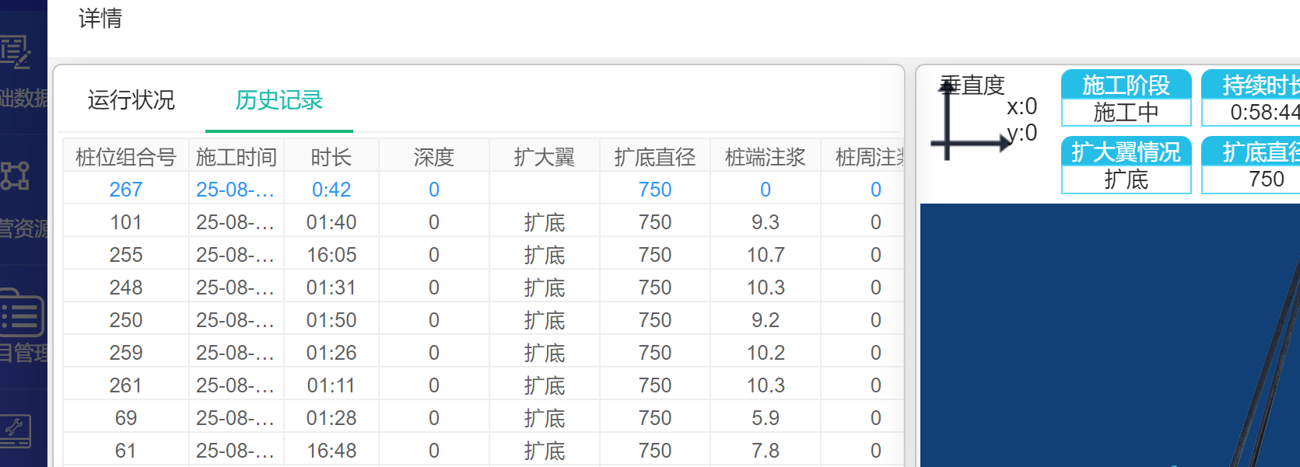The image size is (1300, 467).
Task: Click the 桩端注浆 column header
Action: (x=765, y=157)
